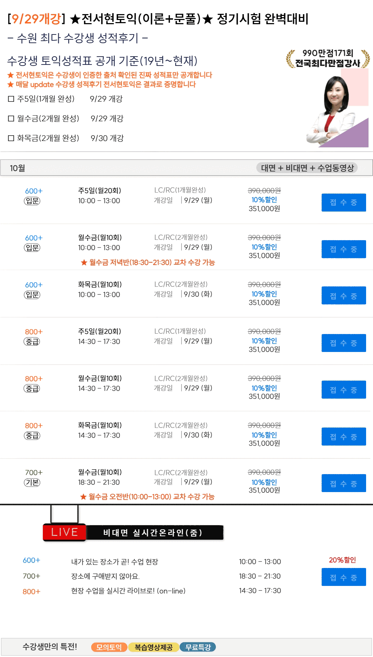The image size is (373, 657).
Task: Click 접수중 button for live online class
Action: pos(343,577)
